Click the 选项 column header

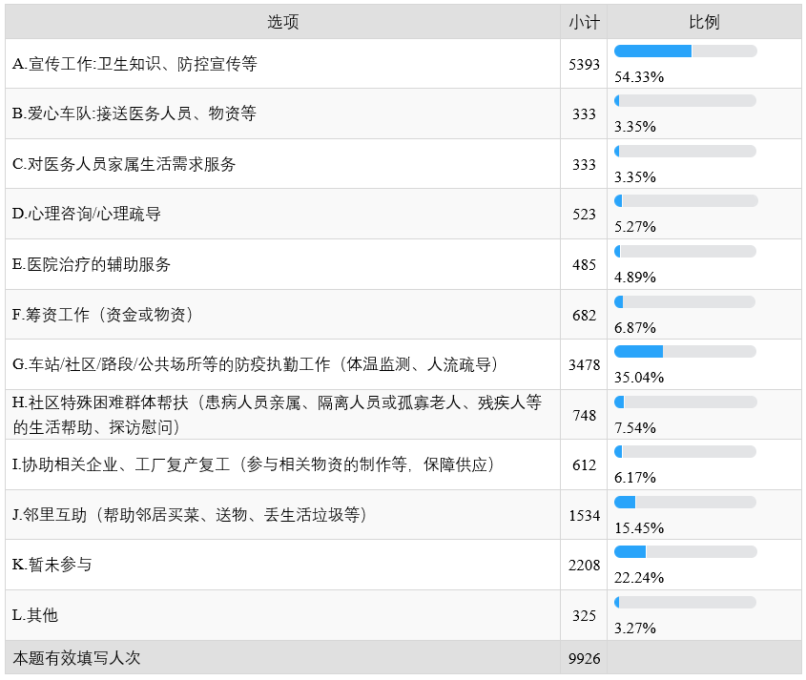click(282, 22)
